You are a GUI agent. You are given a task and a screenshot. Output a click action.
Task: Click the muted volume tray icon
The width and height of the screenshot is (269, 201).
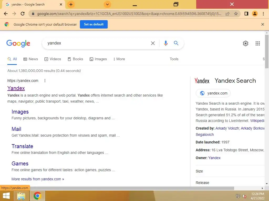(244, 196)
